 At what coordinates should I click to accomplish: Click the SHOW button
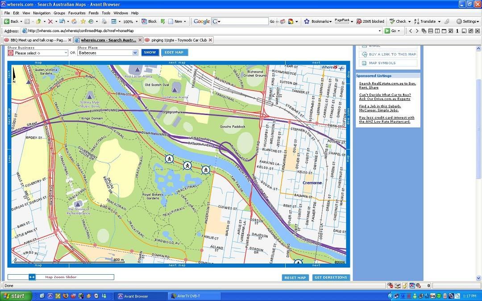(x=150, y=53)
